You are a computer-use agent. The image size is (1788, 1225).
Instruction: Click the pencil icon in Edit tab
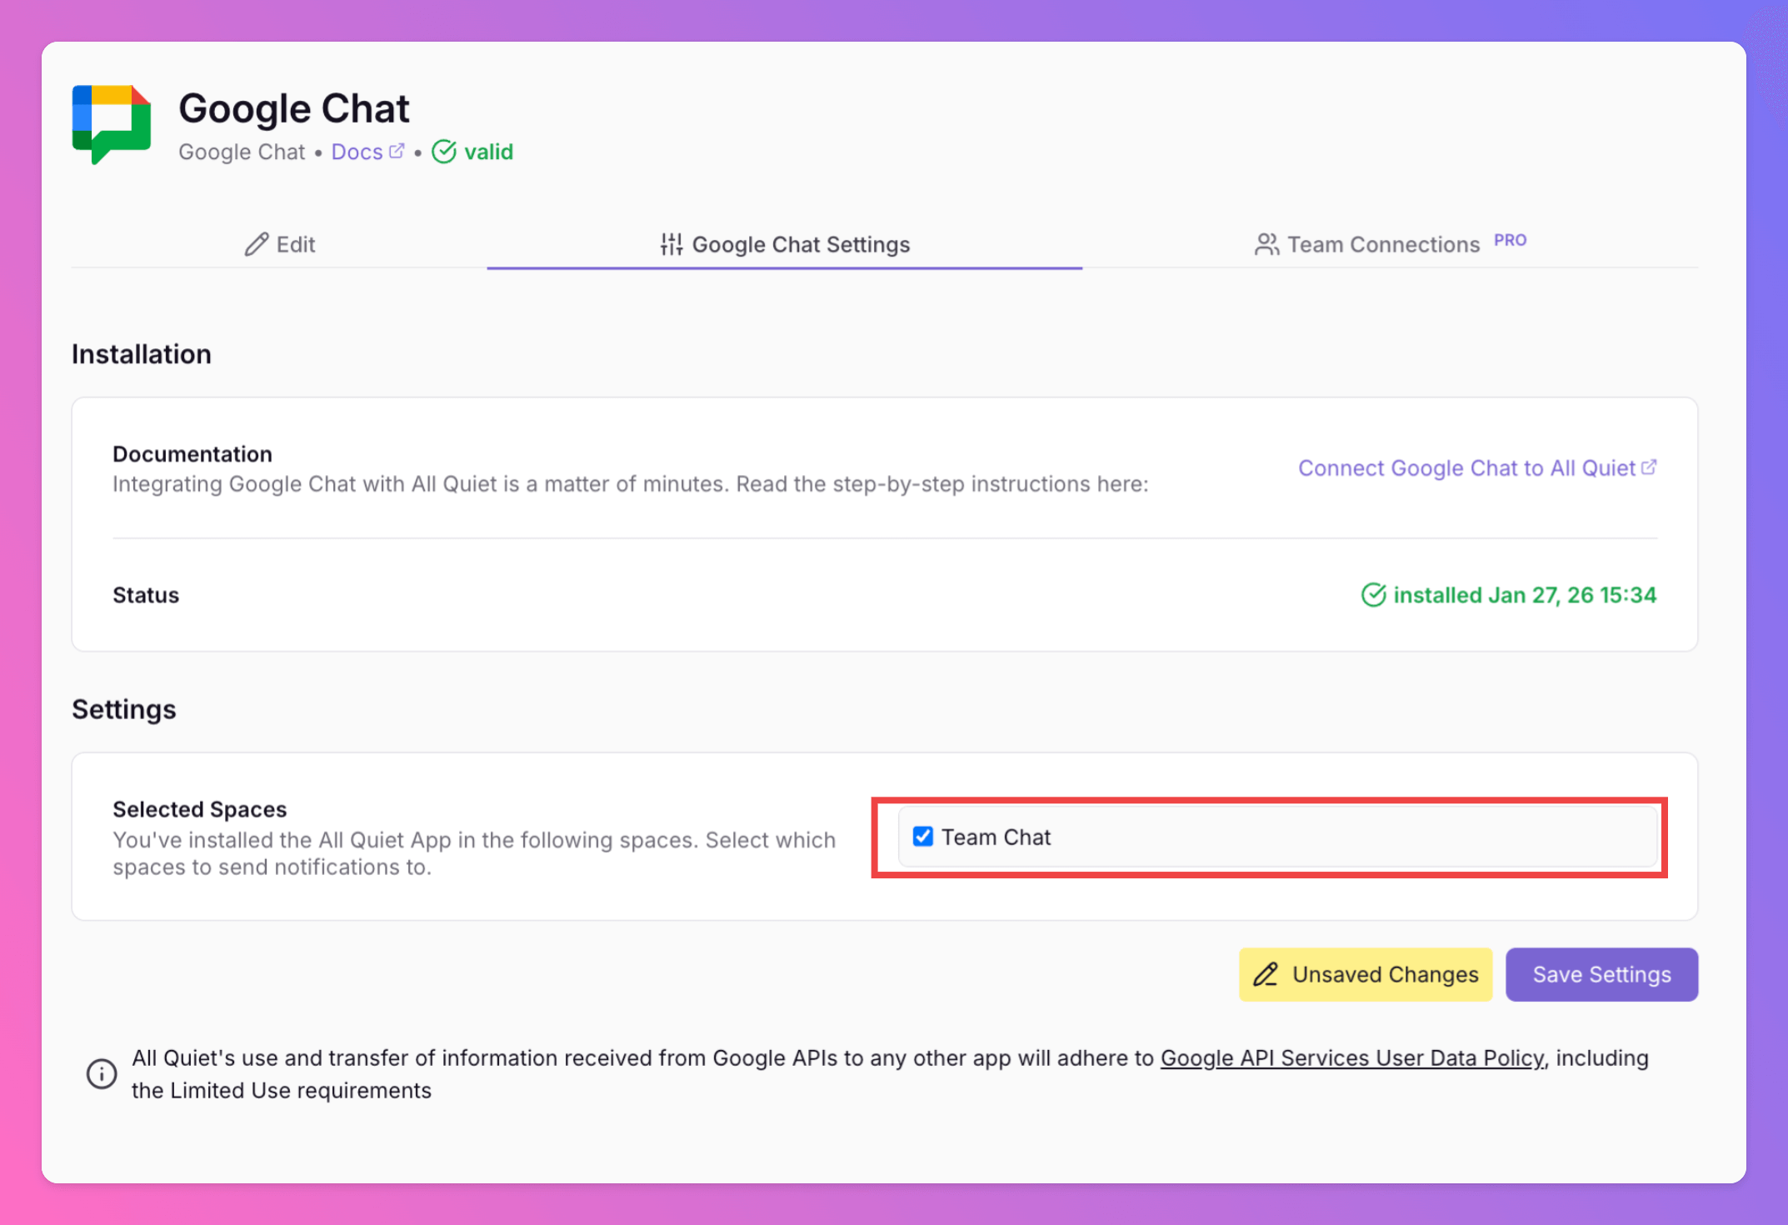coord(256,244)
